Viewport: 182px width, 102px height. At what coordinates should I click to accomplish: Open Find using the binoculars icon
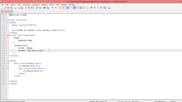tap(44, 8)
